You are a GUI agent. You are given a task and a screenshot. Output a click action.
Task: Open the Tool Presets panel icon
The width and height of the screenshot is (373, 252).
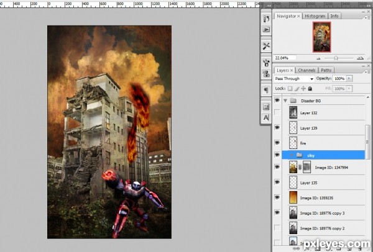click(x=266, y=46)
